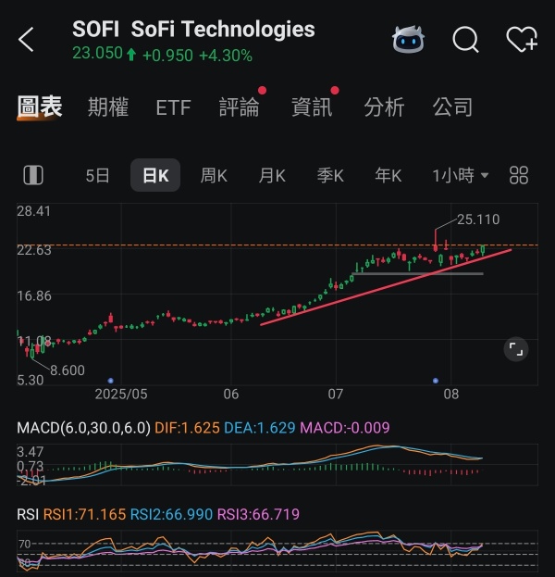Tap the RSI1:71.165 value
This screenshot has width=555, height=577.
[84, 514]
